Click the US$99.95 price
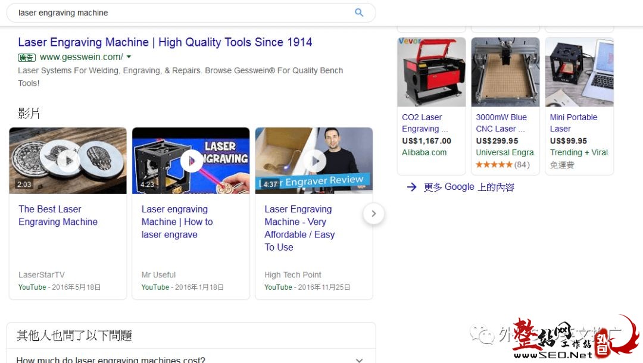The image size is (643, 363). pyautogui.click(x=569, y=141)
